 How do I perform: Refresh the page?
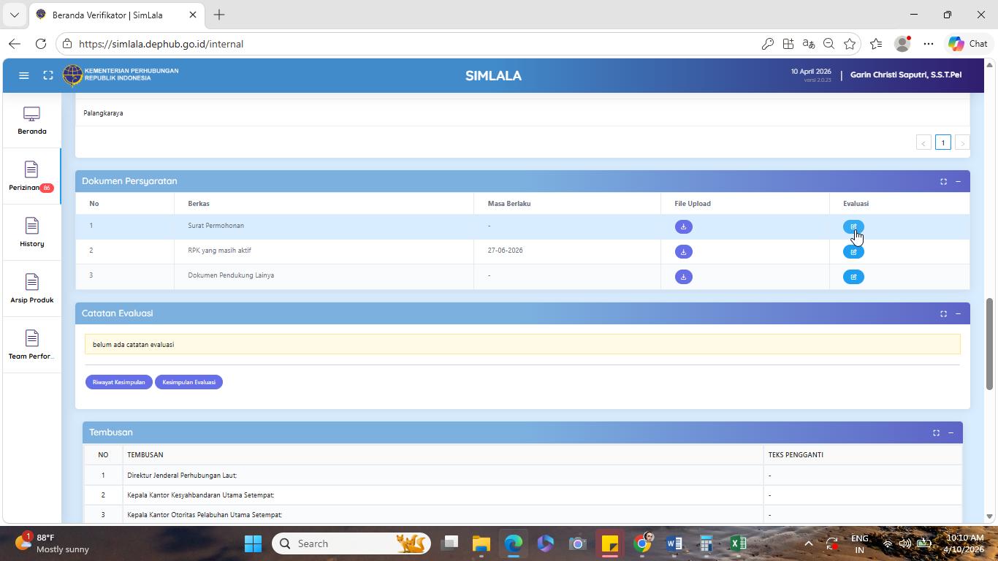point(41,44)
